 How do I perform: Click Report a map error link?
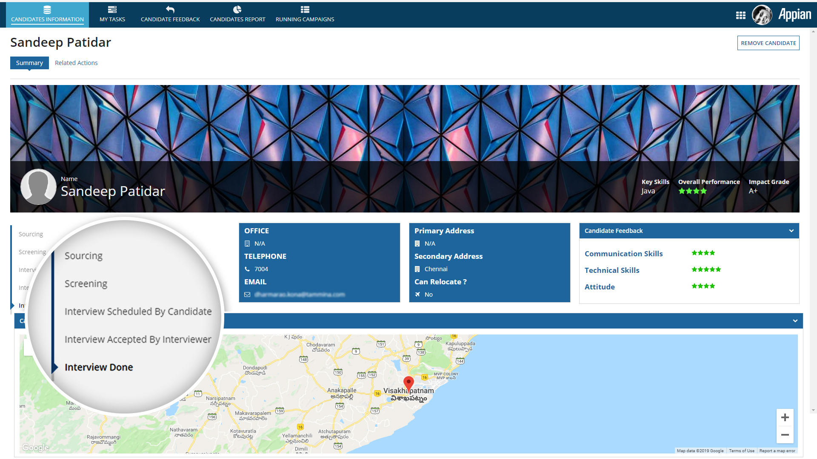(x=777, y=451)
